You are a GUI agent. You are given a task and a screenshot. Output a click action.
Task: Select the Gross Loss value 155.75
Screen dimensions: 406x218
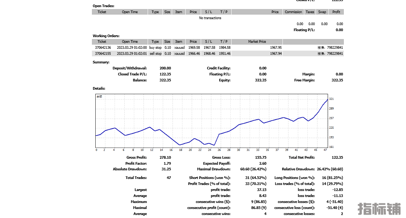261,157
